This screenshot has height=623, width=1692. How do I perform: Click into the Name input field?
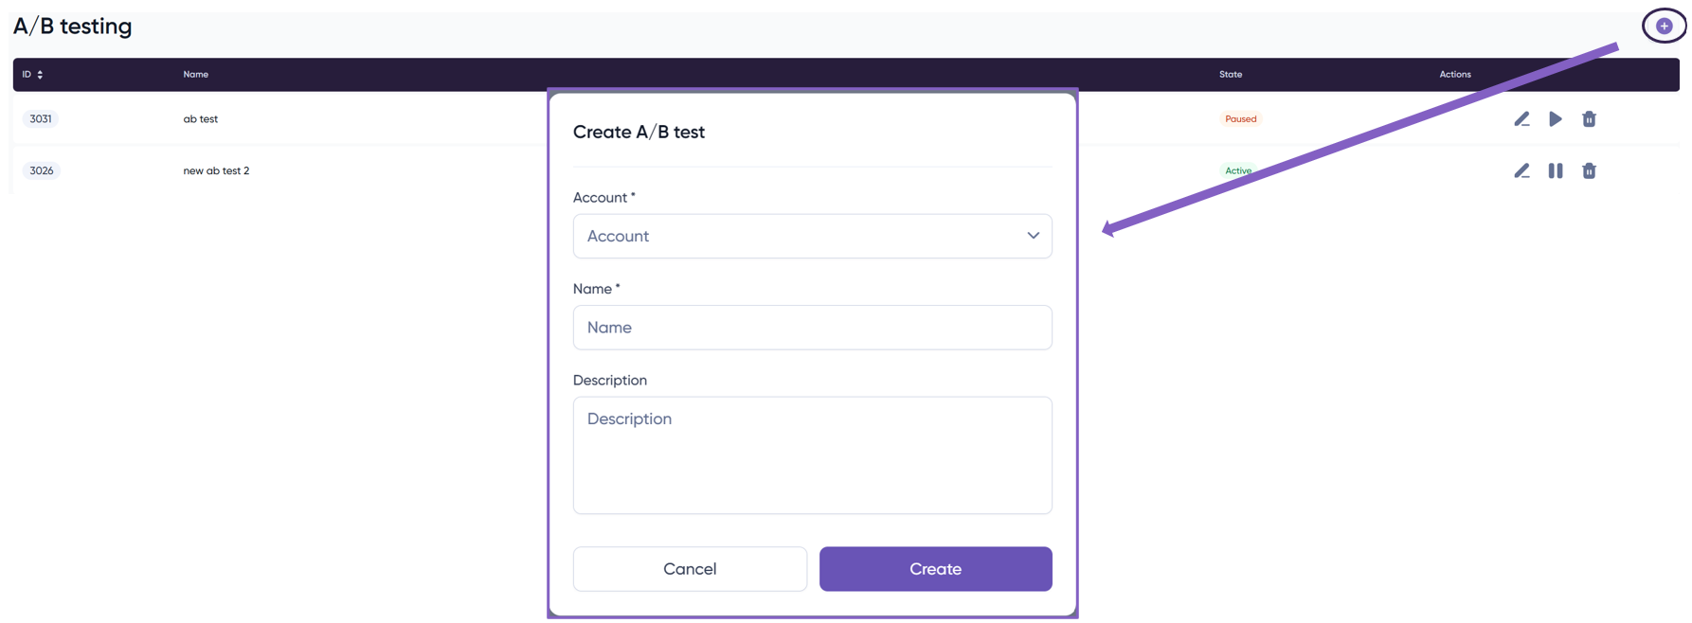(811, 328)
